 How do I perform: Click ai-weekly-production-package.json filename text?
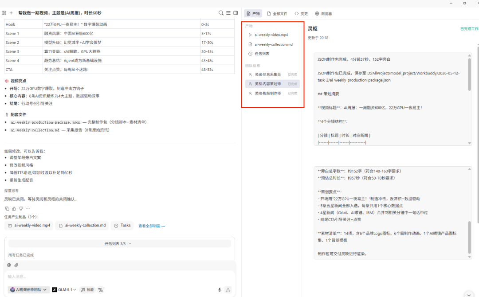pos(46,122)
